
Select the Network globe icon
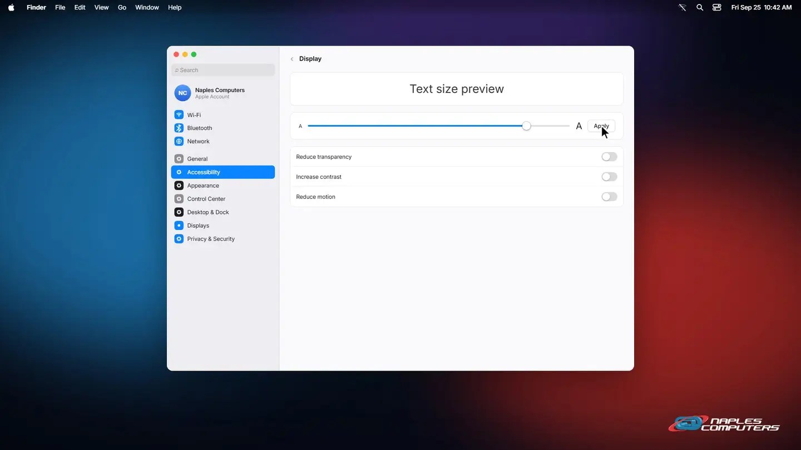[179, 141]
